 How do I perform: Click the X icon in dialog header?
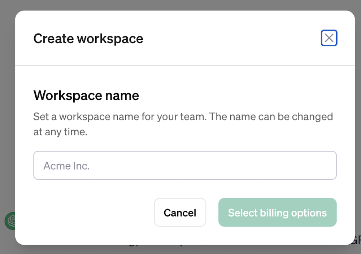click(x=329, y=38)
